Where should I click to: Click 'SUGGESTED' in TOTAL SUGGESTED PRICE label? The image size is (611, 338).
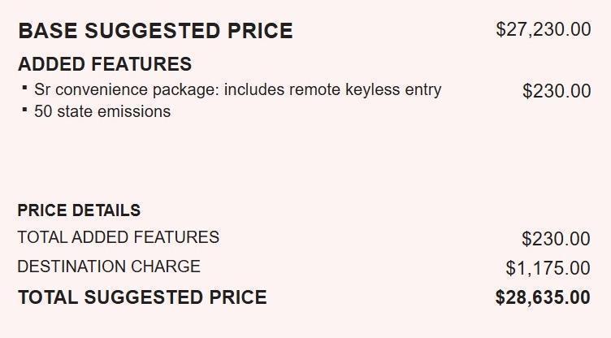pyautogui.click(x=143, y=297)
